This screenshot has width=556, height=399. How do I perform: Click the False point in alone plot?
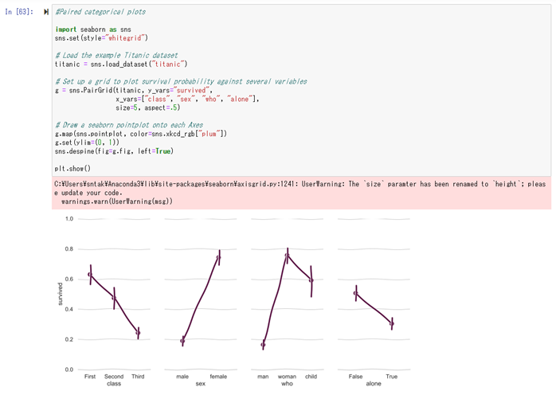355,293
